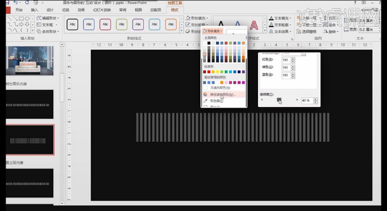Pick the yellow standard color swatch
This screenshot has height=211, width=387.
(217, 72)
